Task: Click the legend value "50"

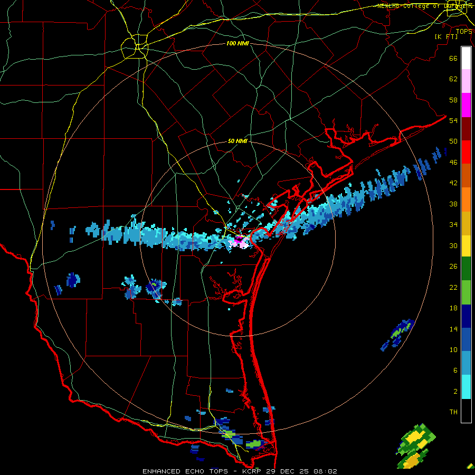Action: (x=453, y=141)
